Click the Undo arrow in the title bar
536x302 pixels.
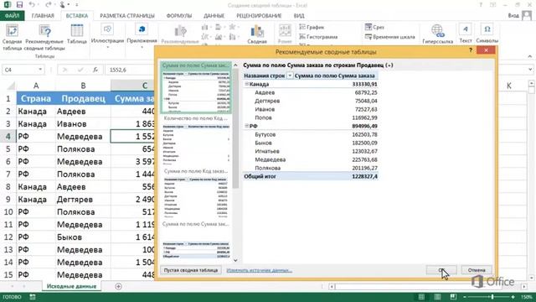click(32, 5)
